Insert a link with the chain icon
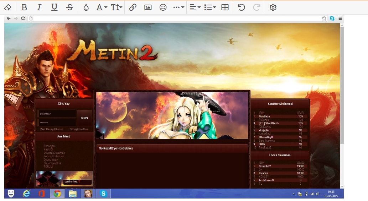The width and height of the screenshot is (368, 201). click(133, 7)
